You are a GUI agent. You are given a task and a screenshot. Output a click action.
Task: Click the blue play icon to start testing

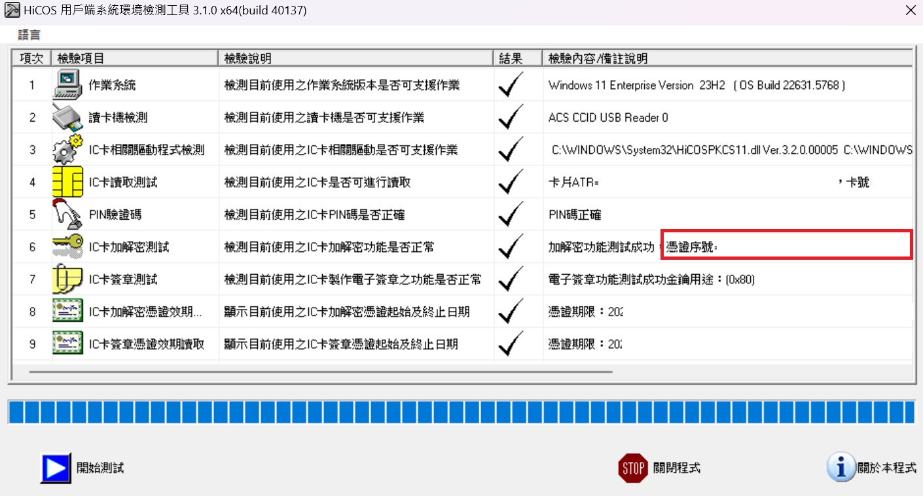pos(56,468)
